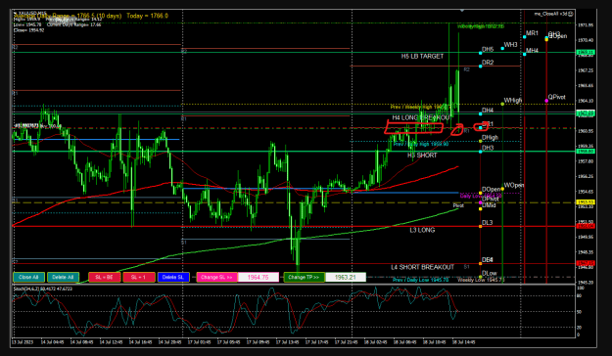
Task: Select the L4 SHORT BREAKOUT label
Action: 423,267
